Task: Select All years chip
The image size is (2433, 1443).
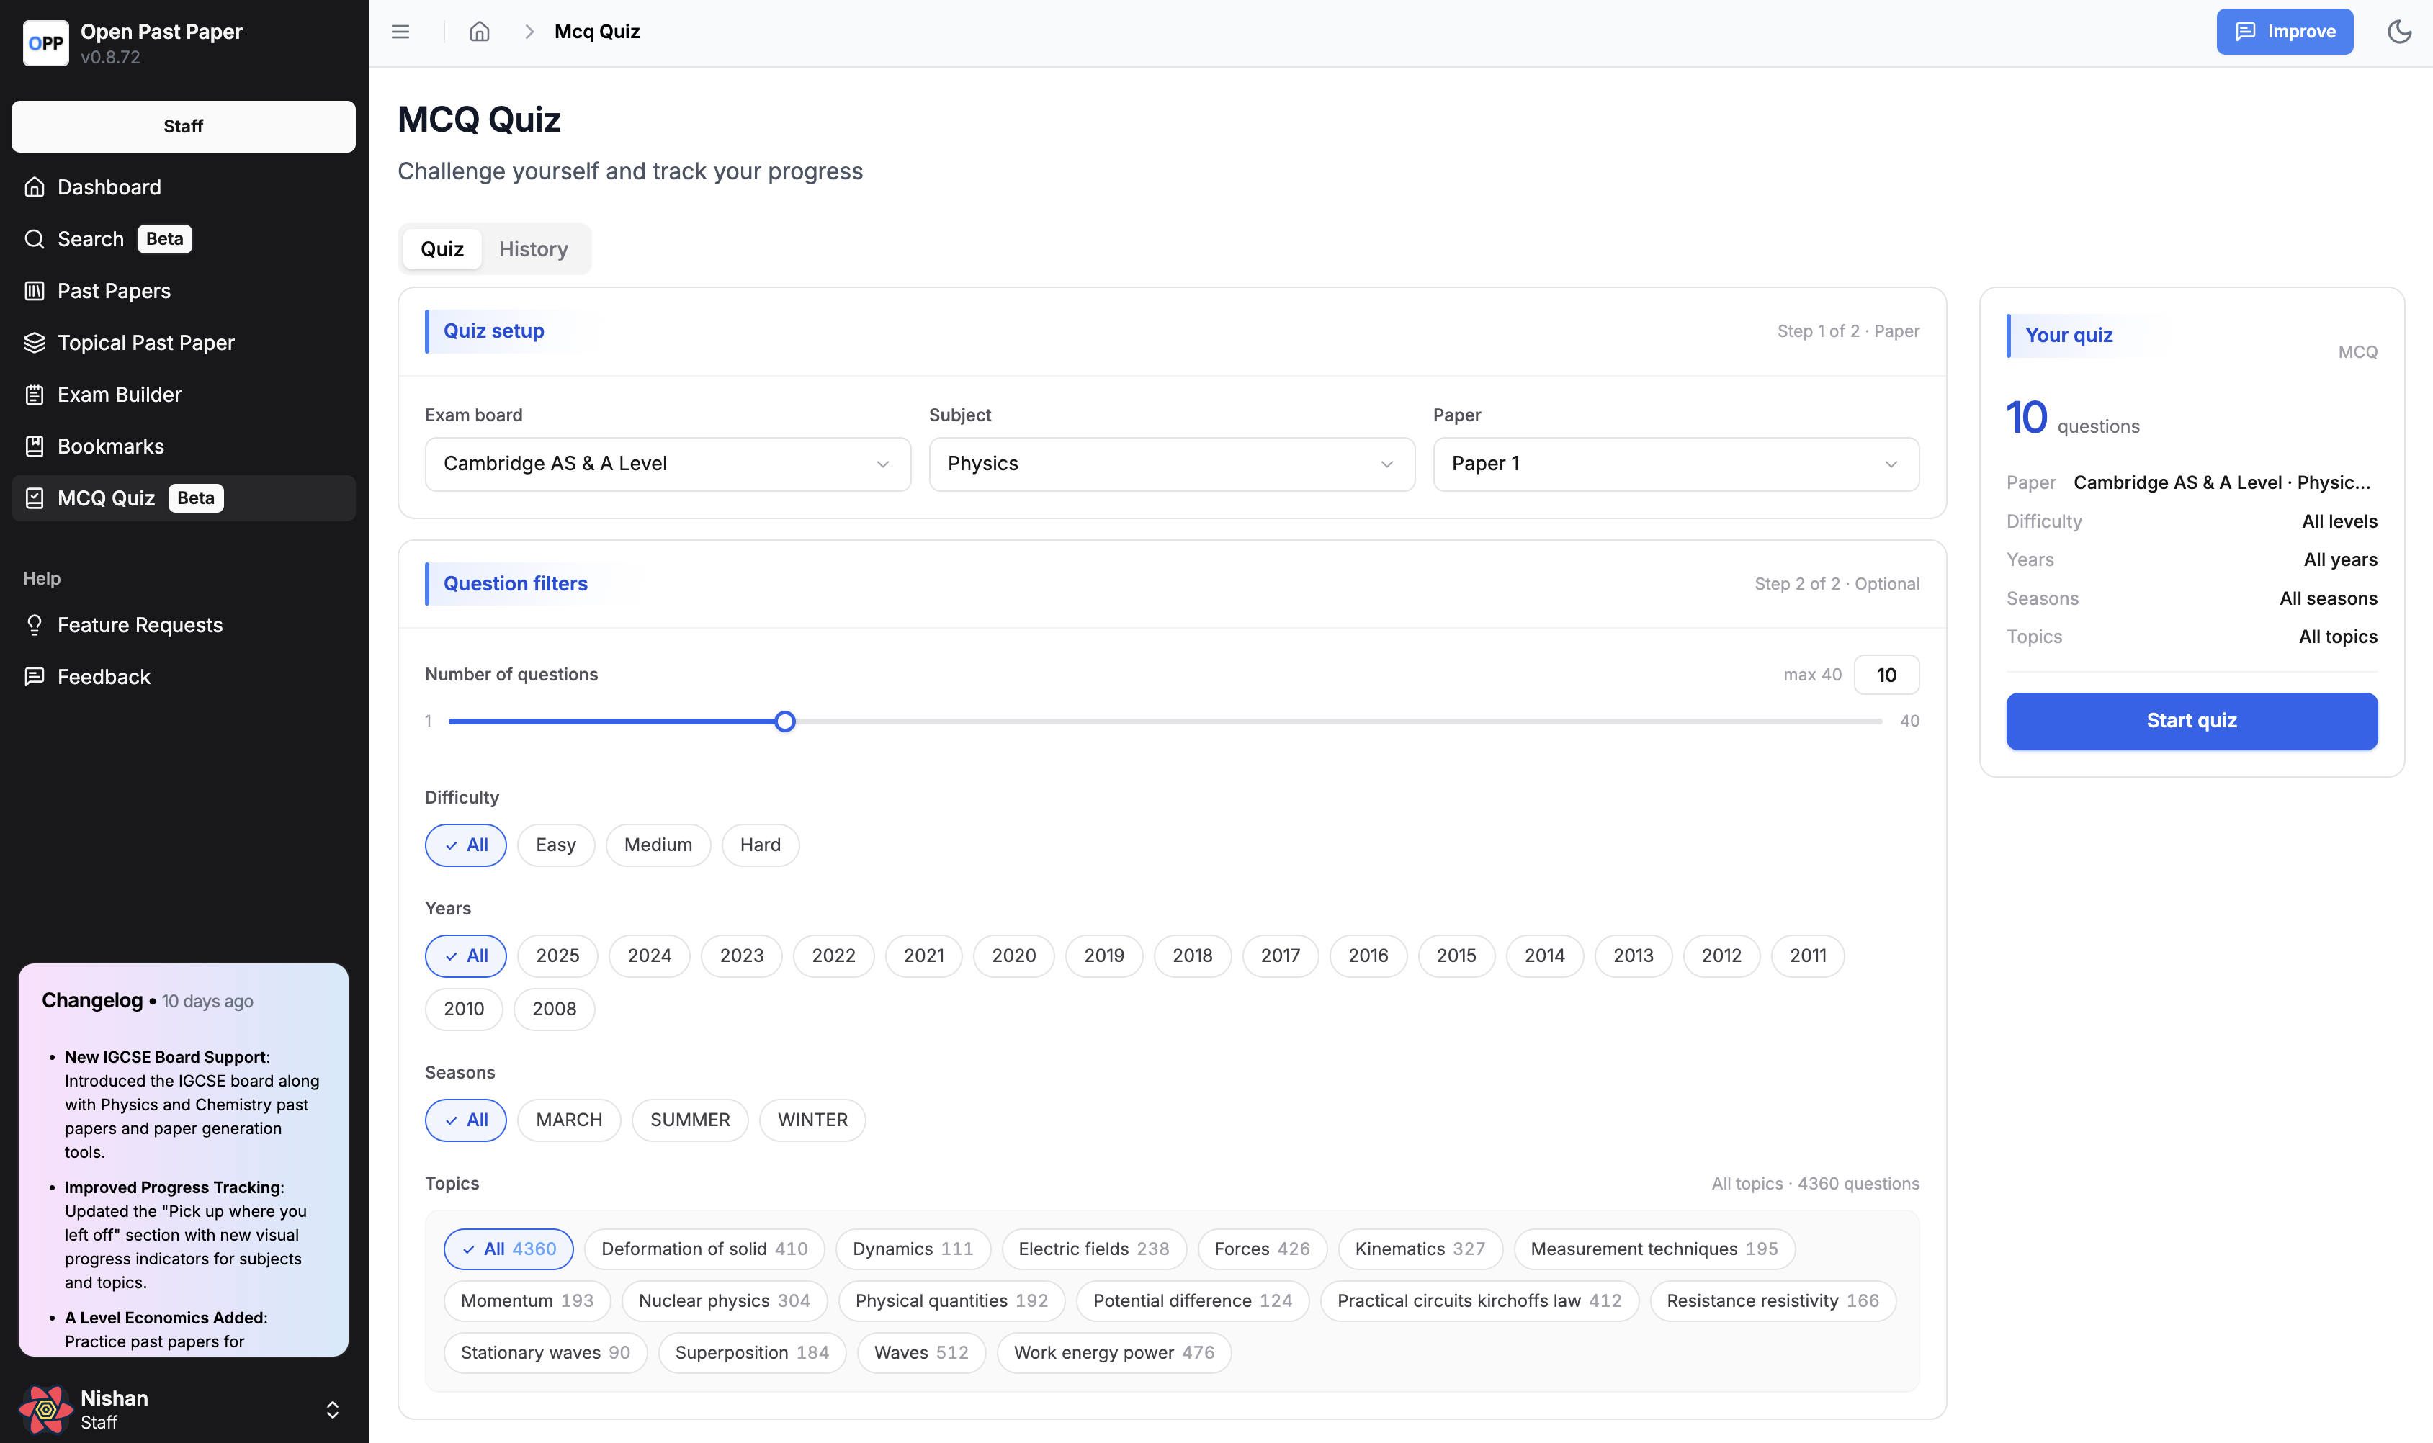Action: click(x=466, y=956)
